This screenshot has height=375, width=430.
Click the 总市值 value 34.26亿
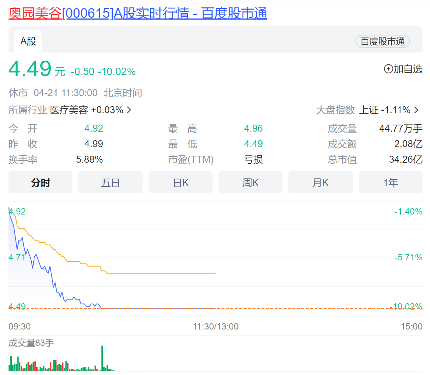[x=406, y=159]
